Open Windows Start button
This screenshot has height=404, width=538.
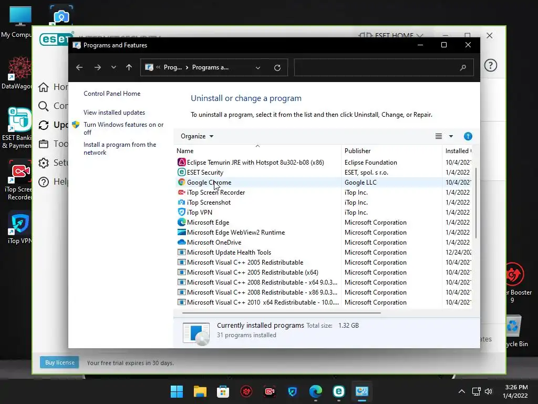(x=177, y=391)
